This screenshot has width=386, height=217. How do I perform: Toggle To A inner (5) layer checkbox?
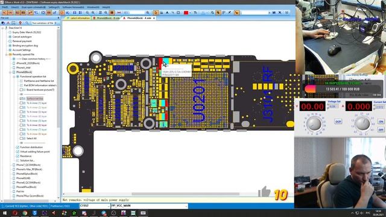tap(22, 121)
